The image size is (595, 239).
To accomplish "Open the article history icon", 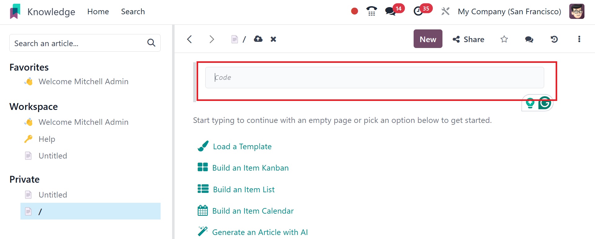I will click(554, 39).
